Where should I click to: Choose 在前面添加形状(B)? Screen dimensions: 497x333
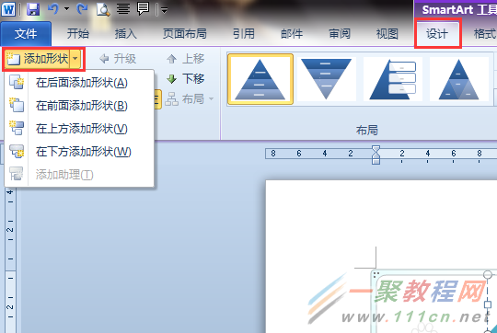point(79,106)
